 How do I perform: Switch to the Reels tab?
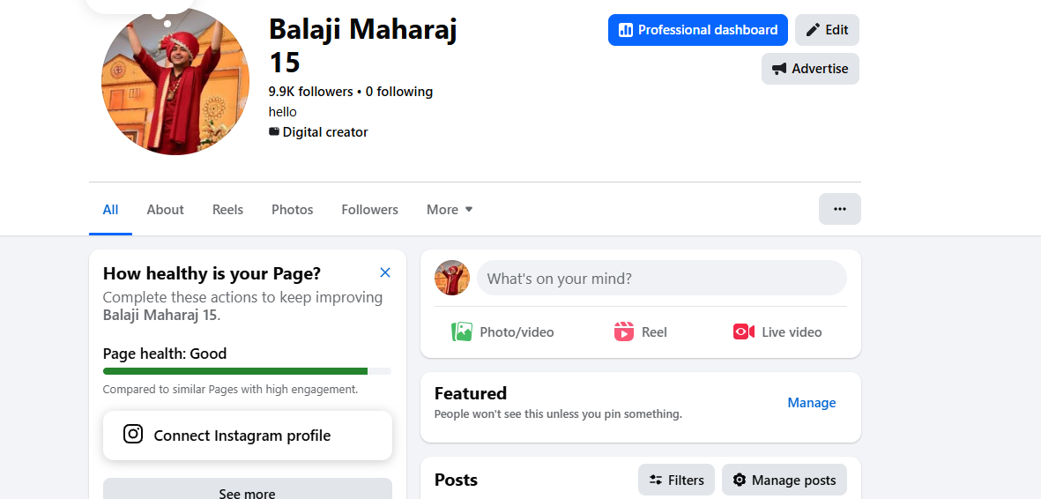pos(227,209)
